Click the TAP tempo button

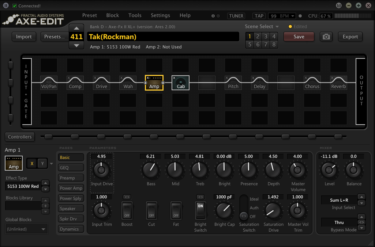coord(259,16)
